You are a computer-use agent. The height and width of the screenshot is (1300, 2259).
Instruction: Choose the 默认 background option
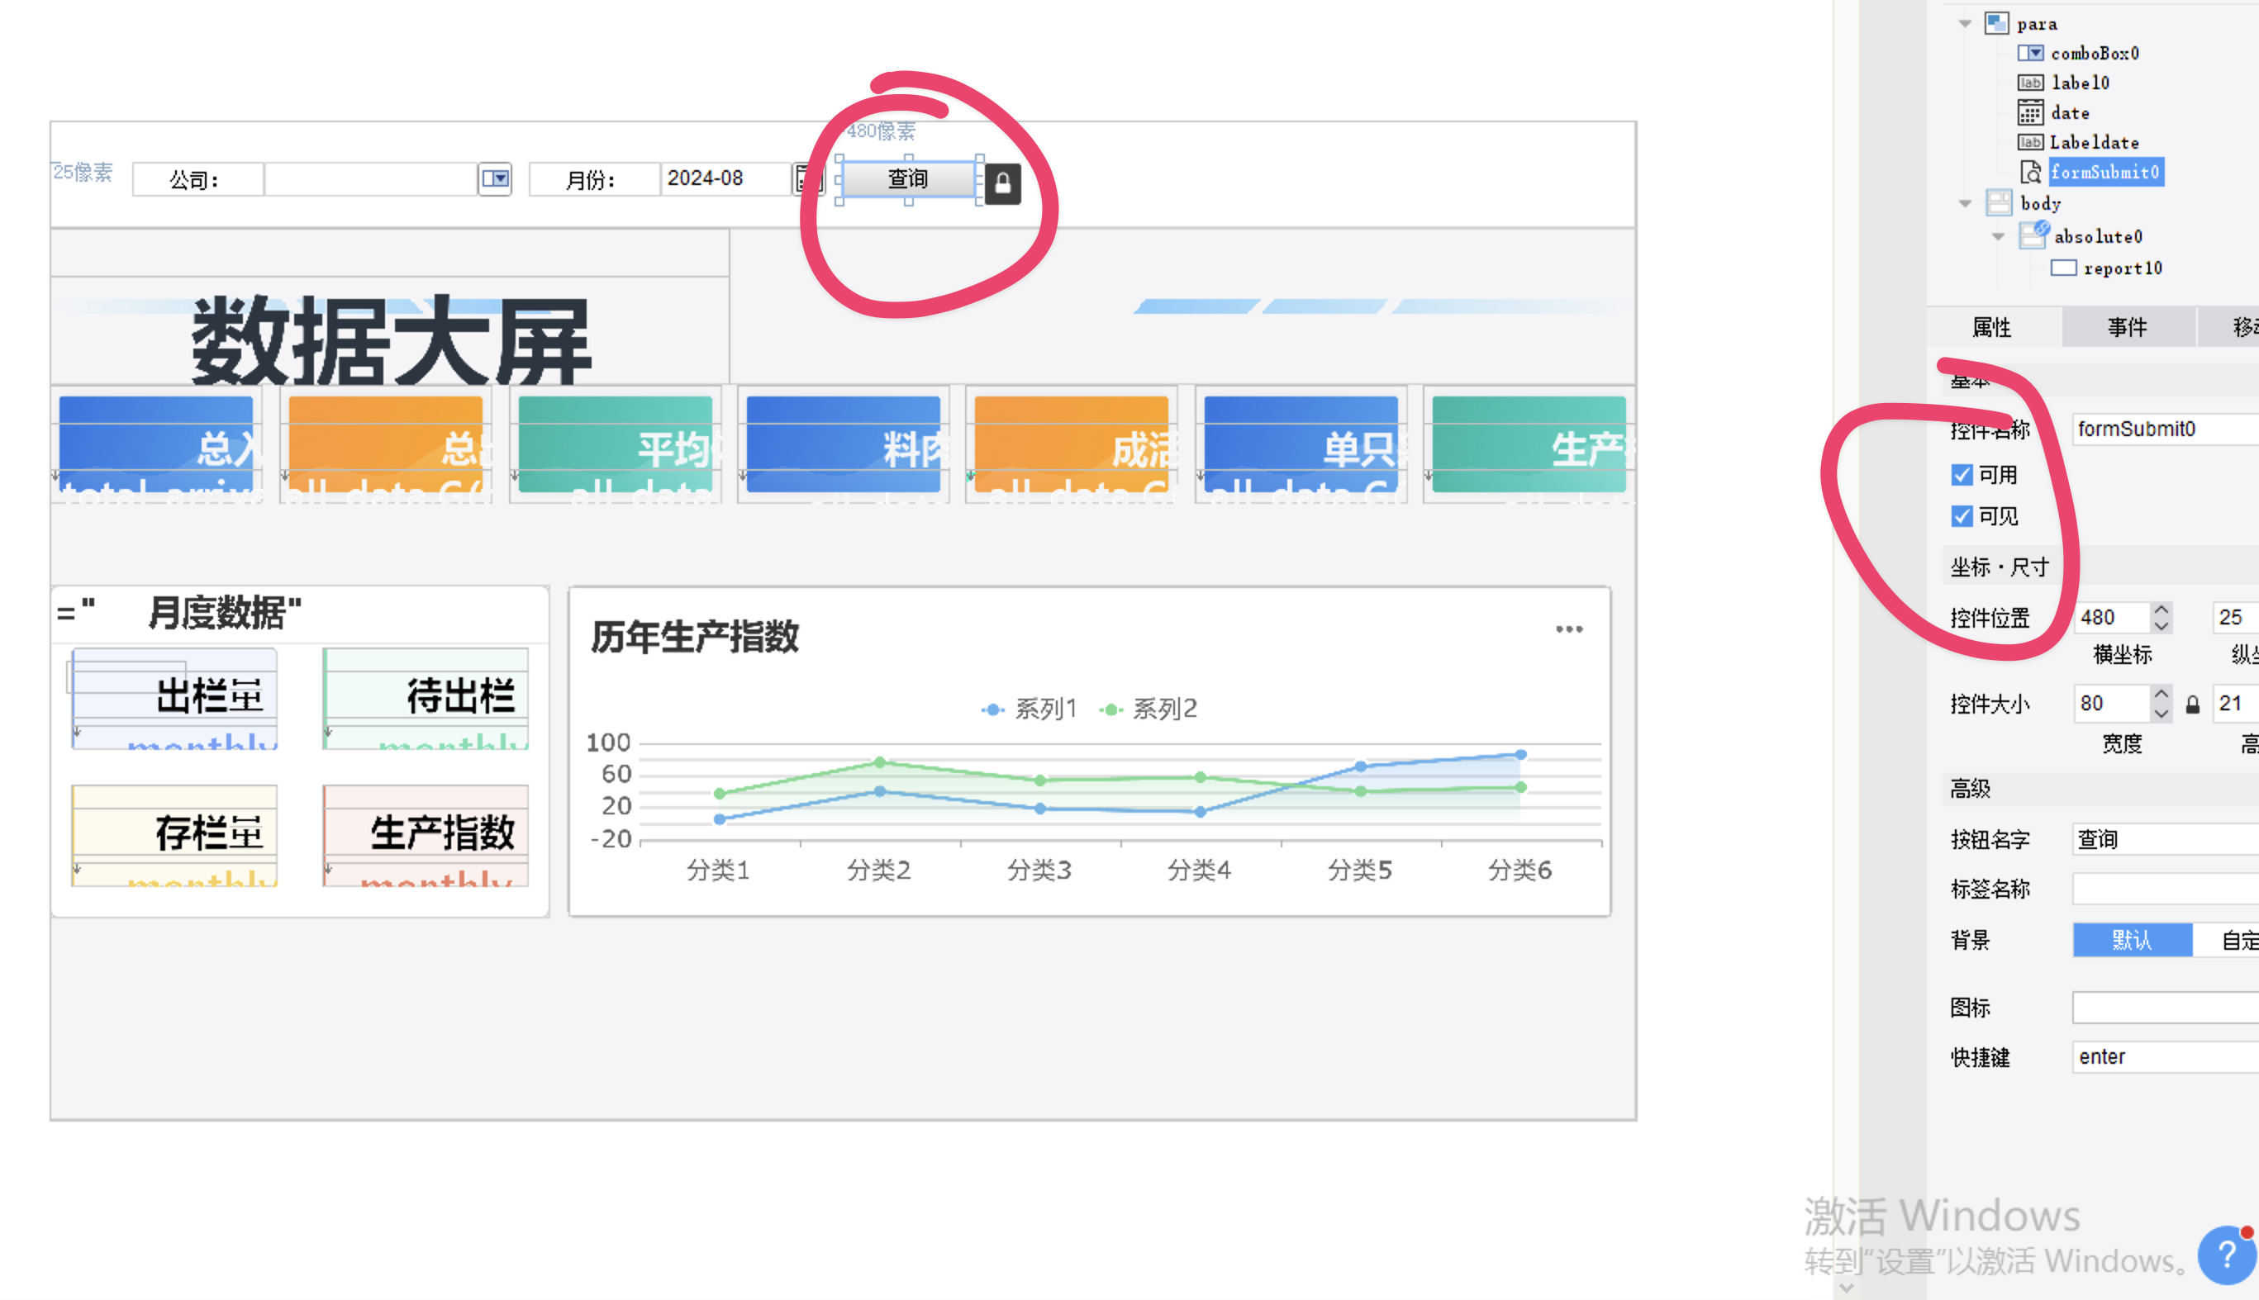[x=2132, y=940]
